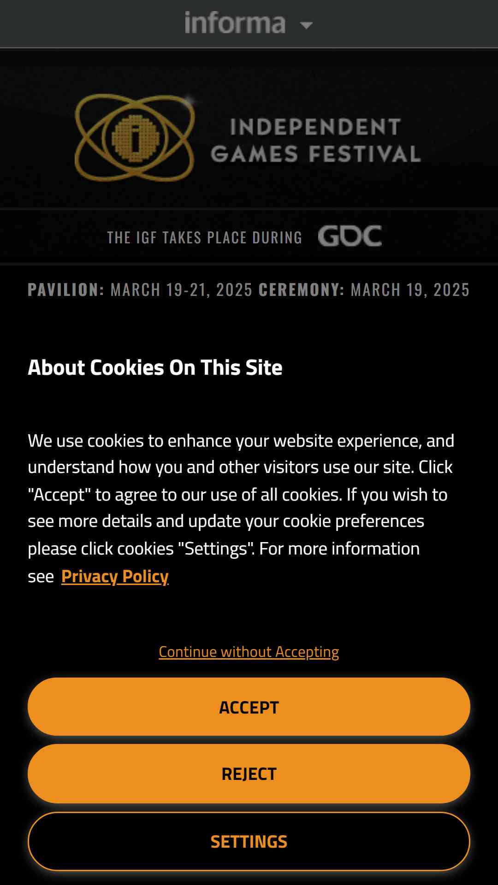Image resolution: width=498 pixels, height=885 pixels.
Task: Click "The IGF takes place during" text
Action: click(x=205, y=238)
